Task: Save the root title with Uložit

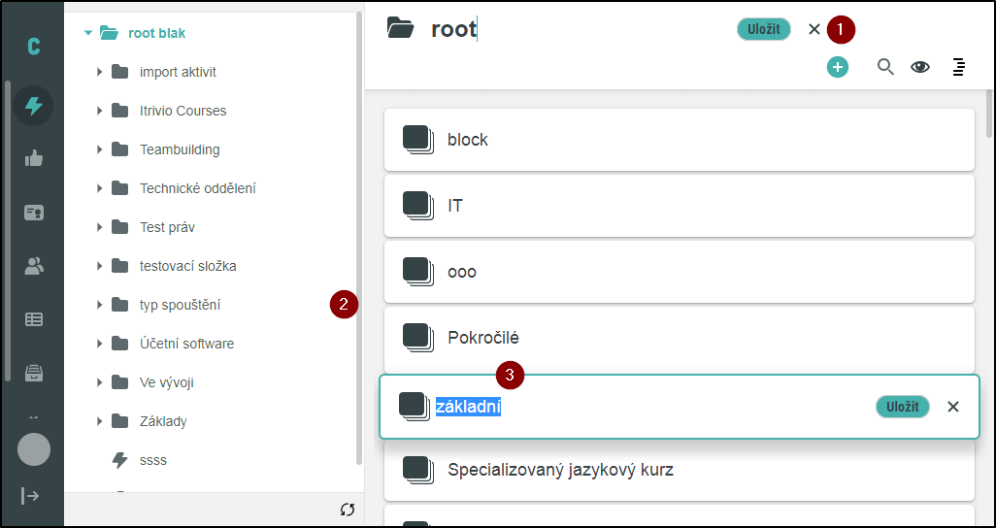Action: (x=763, y=29)
